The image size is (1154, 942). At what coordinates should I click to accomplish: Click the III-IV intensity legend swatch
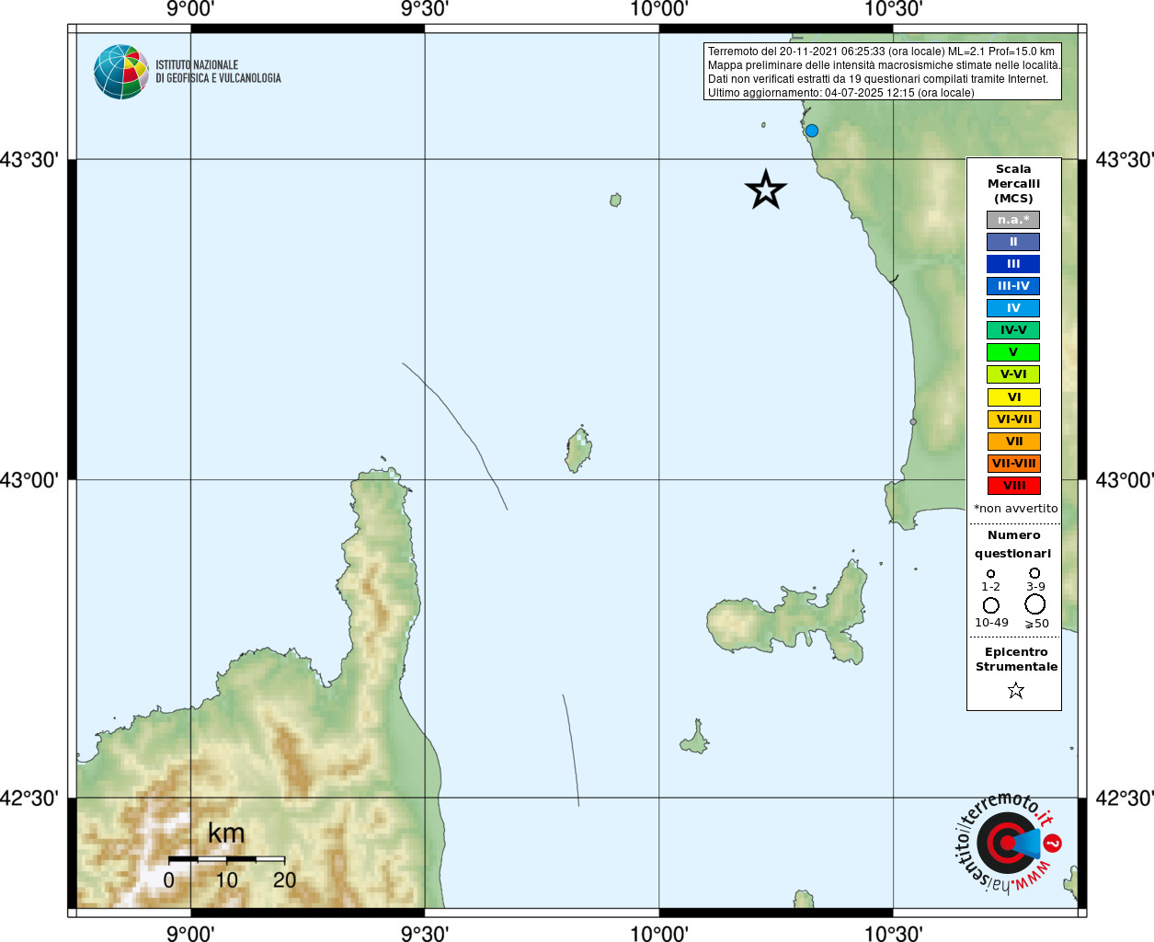click(x=1013, y=286)
